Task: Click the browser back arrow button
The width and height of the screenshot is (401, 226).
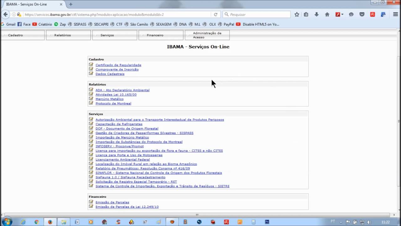Action: (x=5, y=14)
